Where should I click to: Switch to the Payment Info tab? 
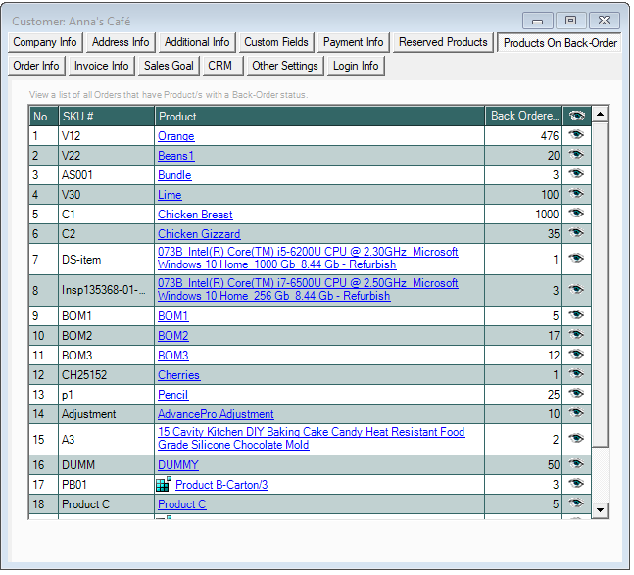[x=354, y=42]
